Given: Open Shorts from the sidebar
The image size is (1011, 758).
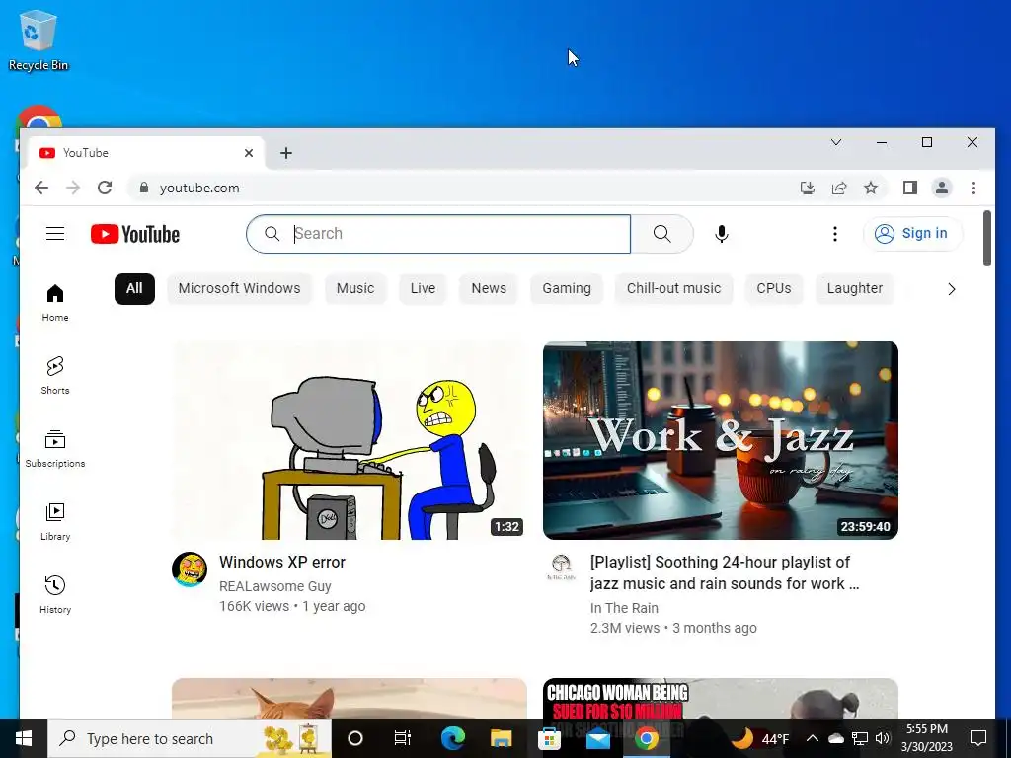Looking at the screenshot, I should [x=55, y=376].
